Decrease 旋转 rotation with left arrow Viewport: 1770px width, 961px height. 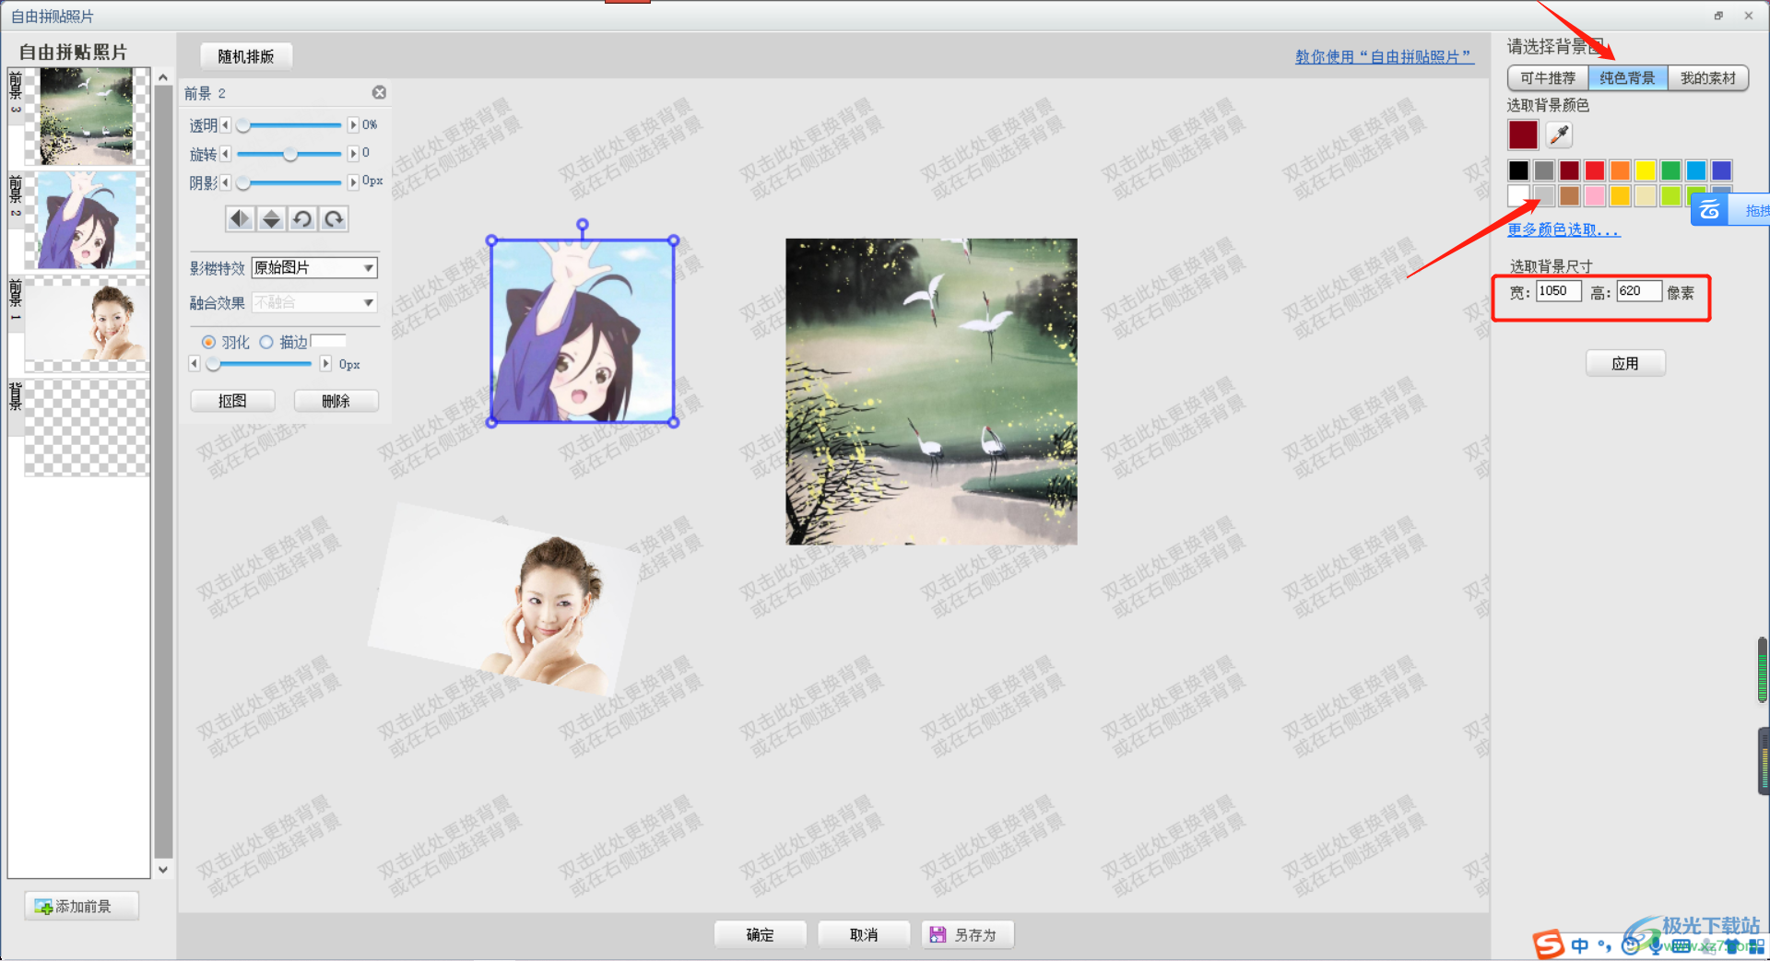tap(225, 153)
